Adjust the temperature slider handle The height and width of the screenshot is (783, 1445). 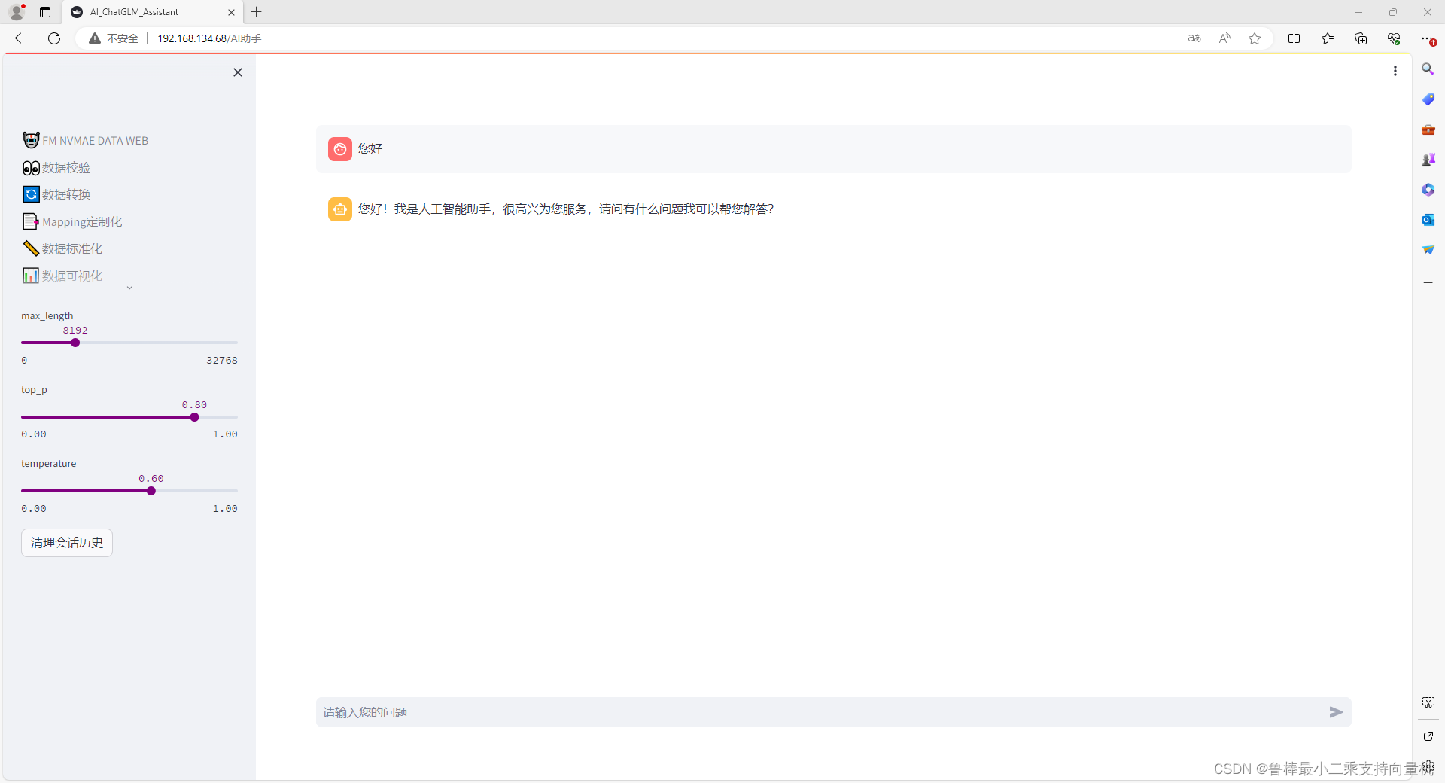(151, 491)
